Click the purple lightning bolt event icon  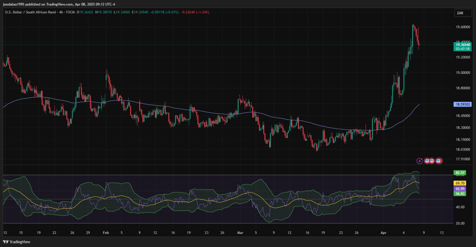(x=420, y=161)
